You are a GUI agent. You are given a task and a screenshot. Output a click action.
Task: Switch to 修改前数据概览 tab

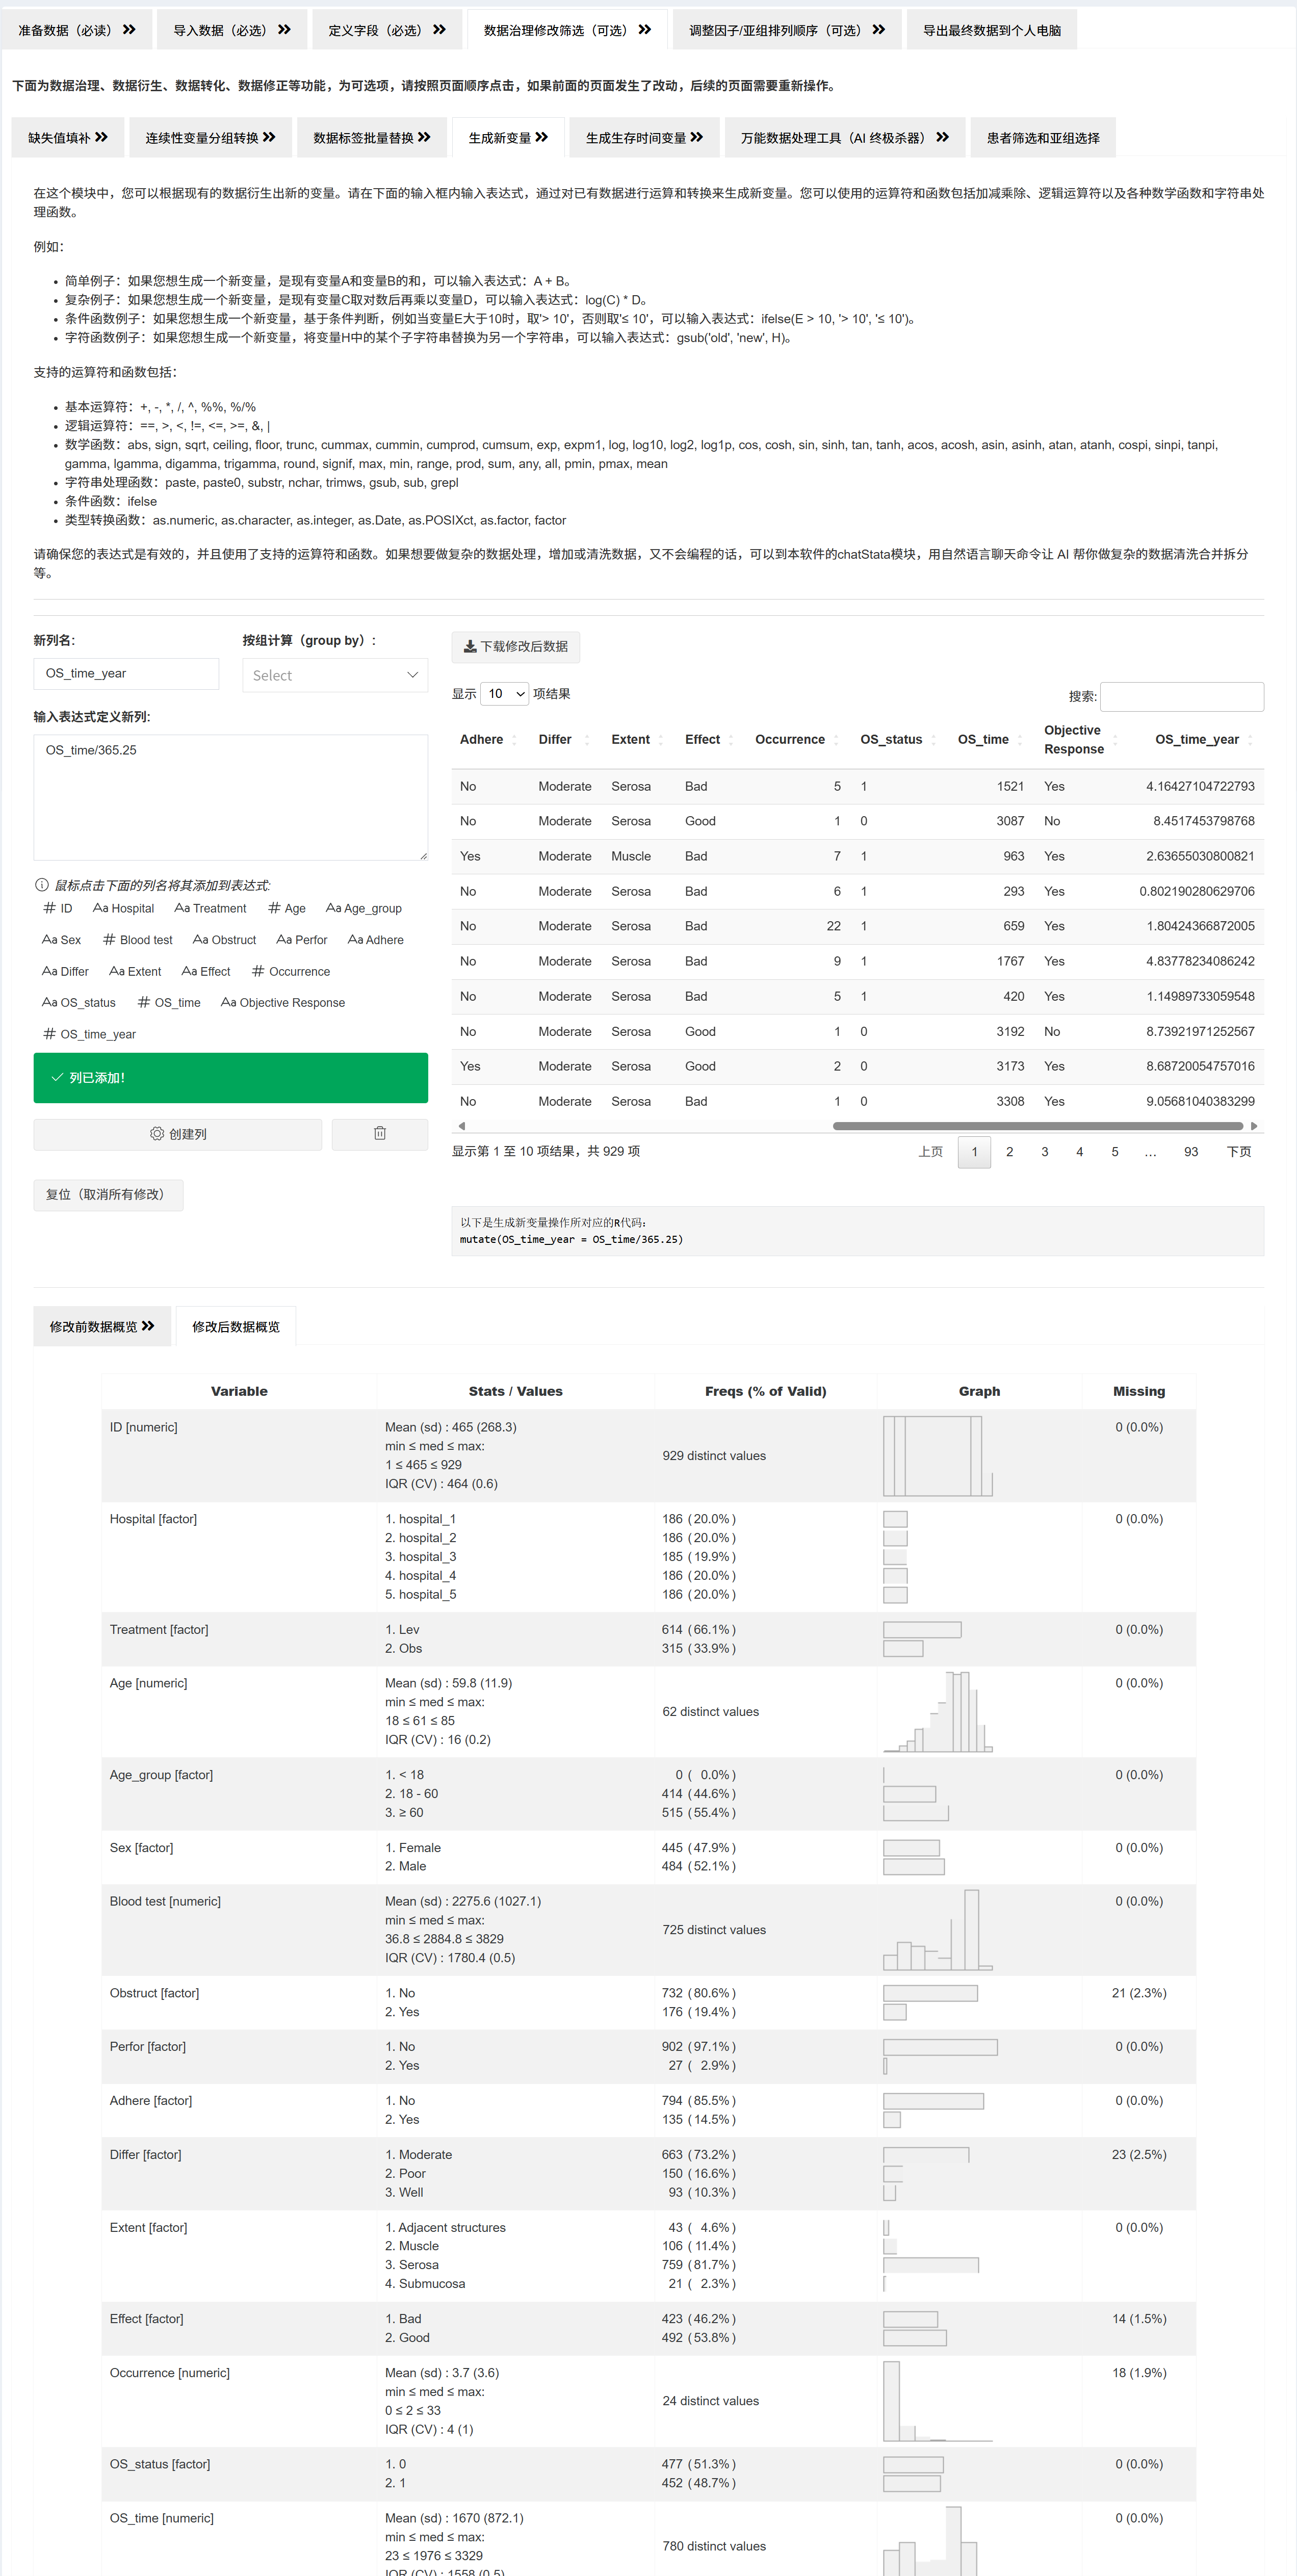coord(102,1327)
